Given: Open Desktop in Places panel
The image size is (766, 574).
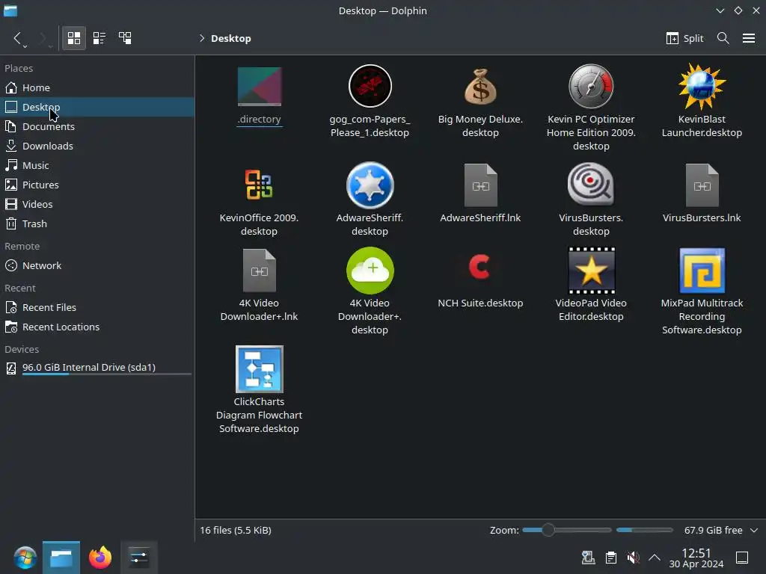Looking at the screenshot, I should [97, 107].
